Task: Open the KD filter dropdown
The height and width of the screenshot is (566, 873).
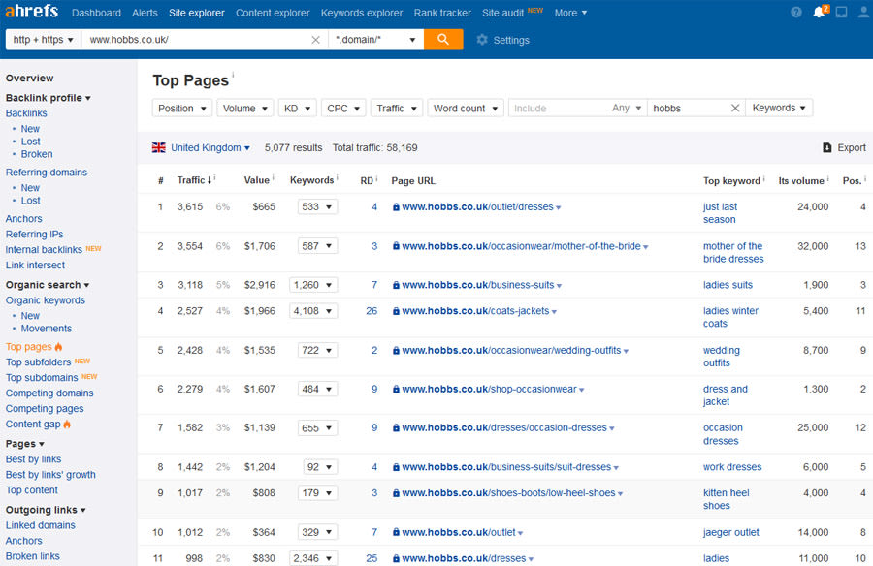Action: (x=298, y=108)
